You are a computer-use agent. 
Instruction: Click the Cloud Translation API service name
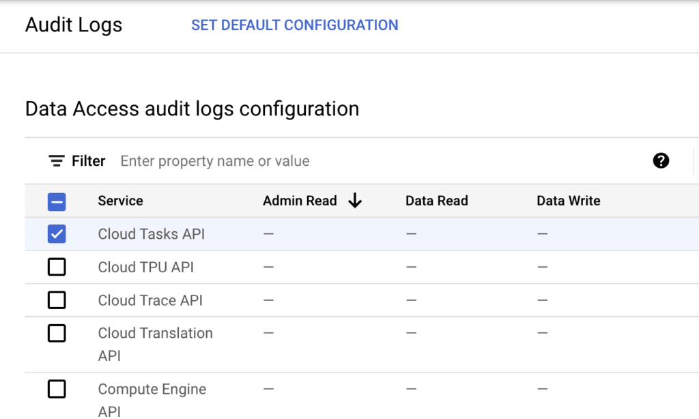155,344
